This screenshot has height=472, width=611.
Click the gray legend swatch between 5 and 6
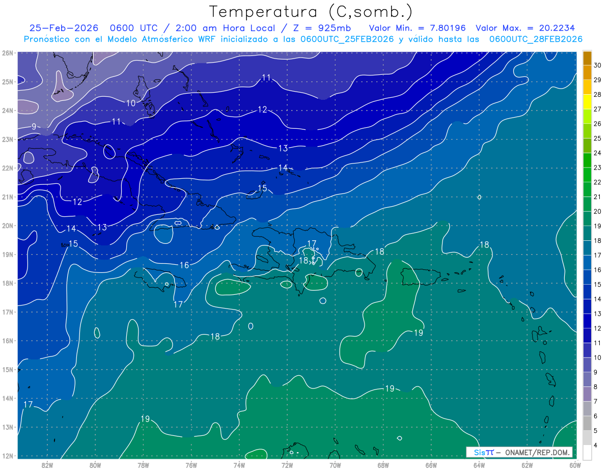click(x=587, y=423)
